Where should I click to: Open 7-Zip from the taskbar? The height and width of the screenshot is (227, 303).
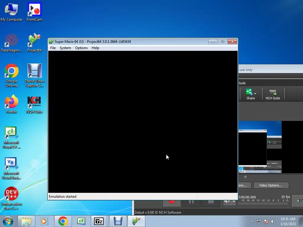[99, 221]
